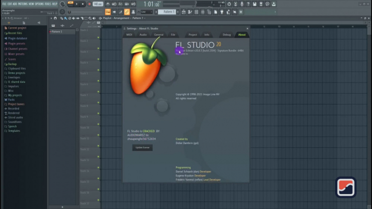Open the Mixer window icon
This screenshot has height=209, width=372.
tap(203, 12)
